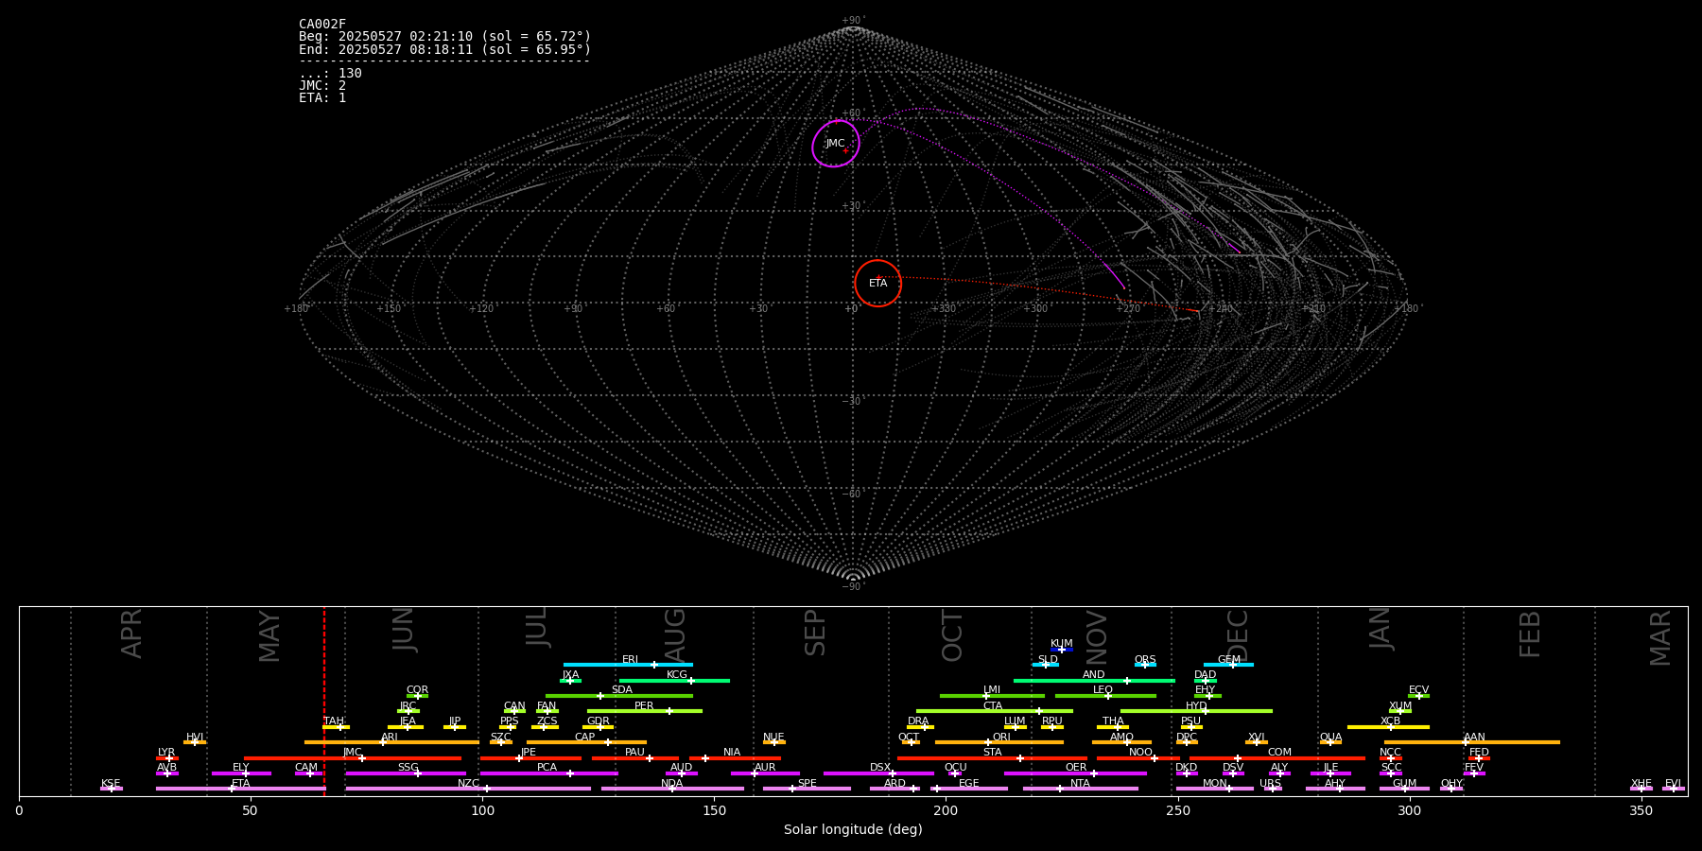The image size is (1702, 851).
Task: Click the 'ETA: 1' count line
Action: tap(322, 98)
